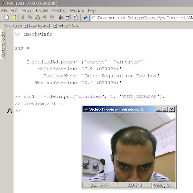Screen dimensions: 193x193
Task: Click the ToolboxName output line
Action: [102, 76]
